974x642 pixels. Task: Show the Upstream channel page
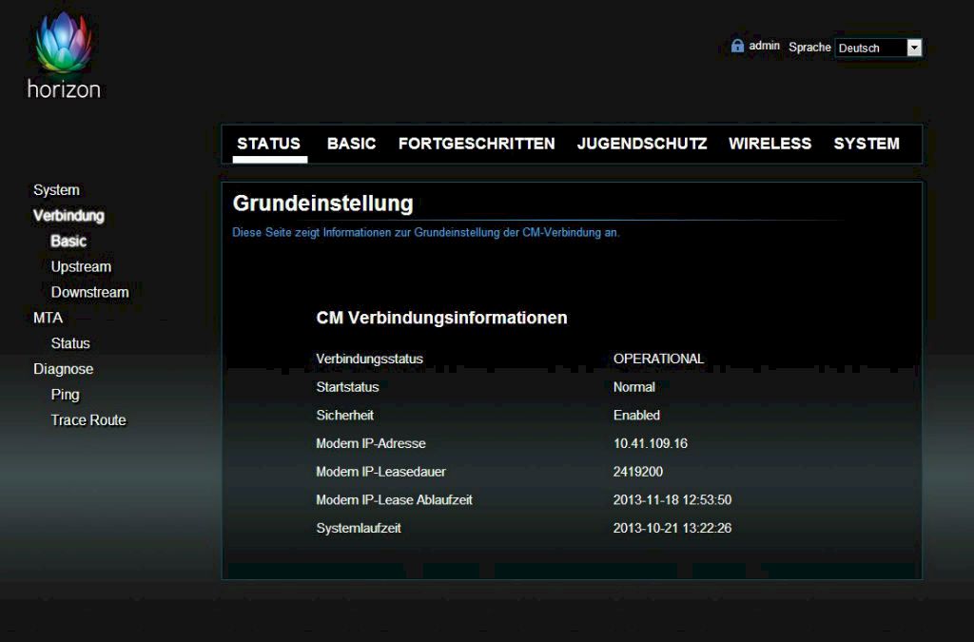pos(81,267)
